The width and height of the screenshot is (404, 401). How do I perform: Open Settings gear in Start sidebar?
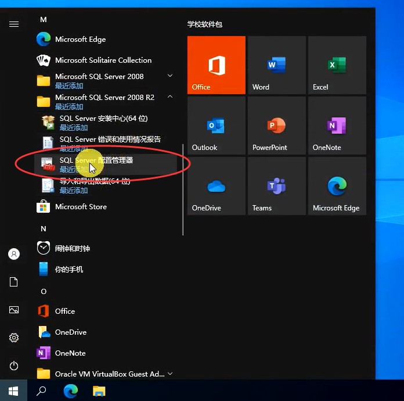click(14, 338)
